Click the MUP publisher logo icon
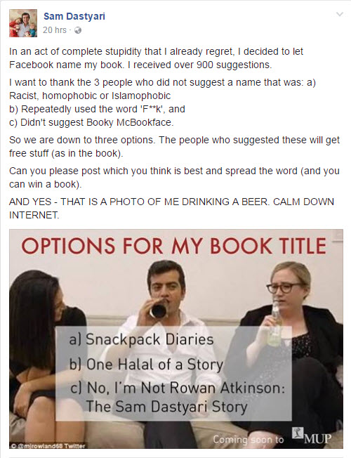This screenshot has height=458, width=351. pos(298,433)
